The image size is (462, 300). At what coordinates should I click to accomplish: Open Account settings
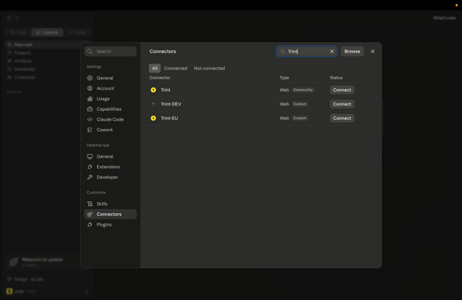[110, 88]
